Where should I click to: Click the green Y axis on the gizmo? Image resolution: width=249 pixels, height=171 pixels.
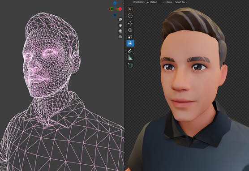click(112, 9)
